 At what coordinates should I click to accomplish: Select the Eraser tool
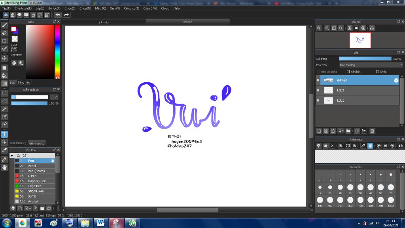point(4,33)
